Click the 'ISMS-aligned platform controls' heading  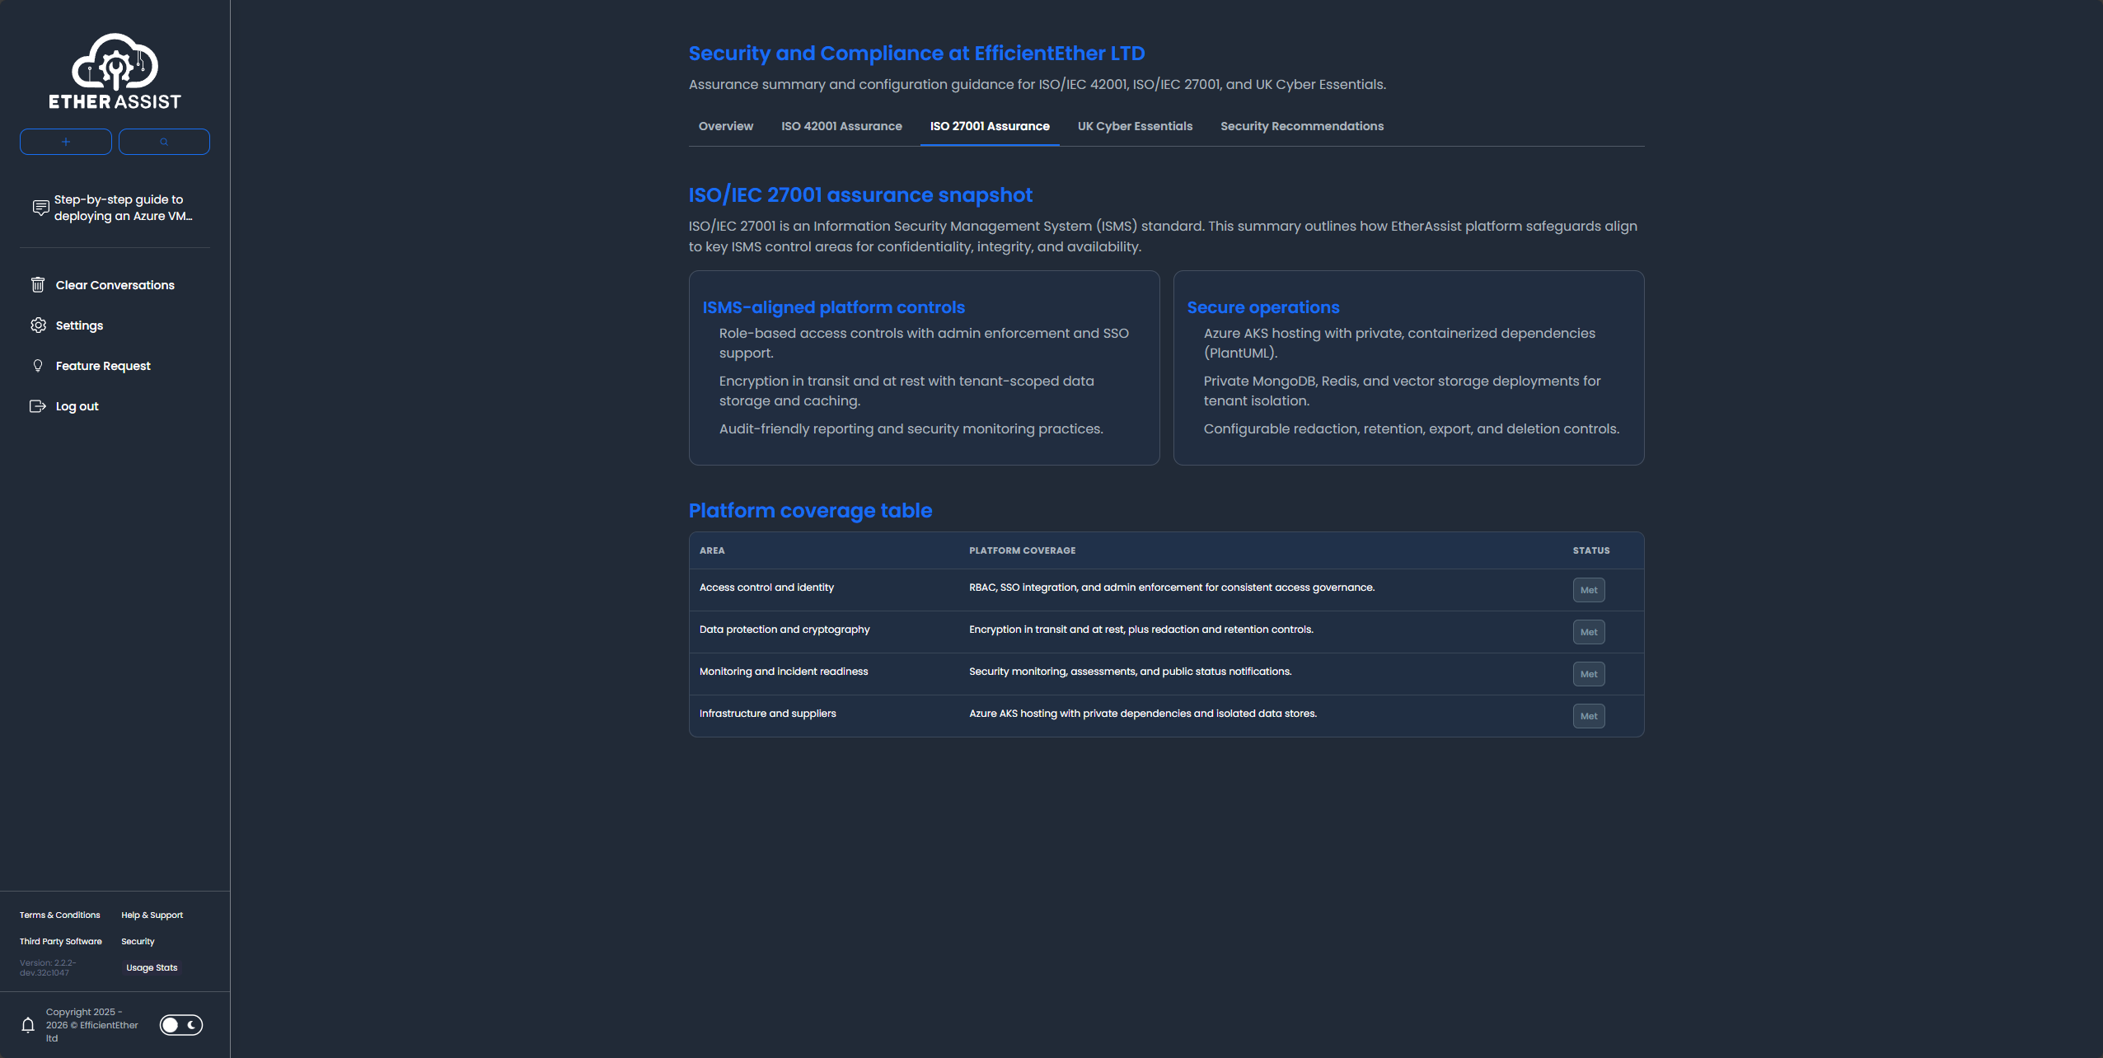(833, 307)
